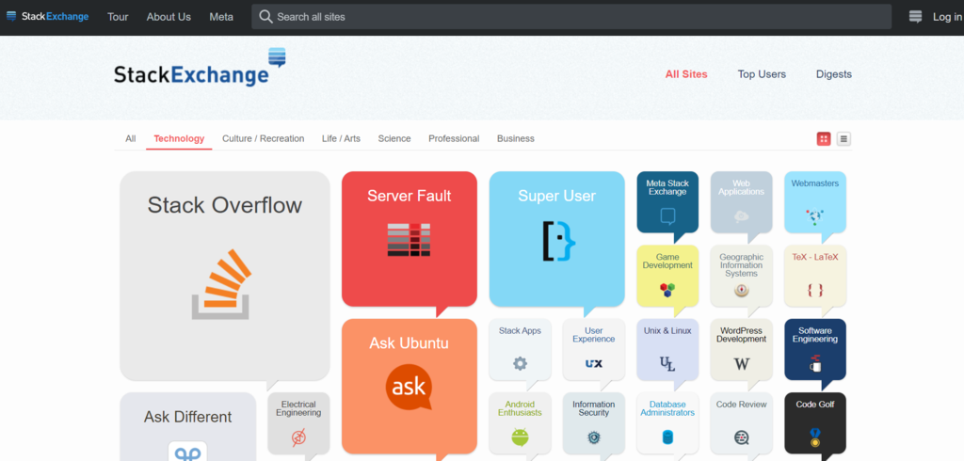Open the Game Development tile

coord(667,276)
